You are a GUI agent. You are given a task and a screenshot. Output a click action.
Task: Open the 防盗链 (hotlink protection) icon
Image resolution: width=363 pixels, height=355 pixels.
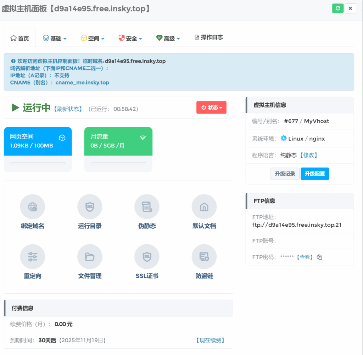(204, 256)
